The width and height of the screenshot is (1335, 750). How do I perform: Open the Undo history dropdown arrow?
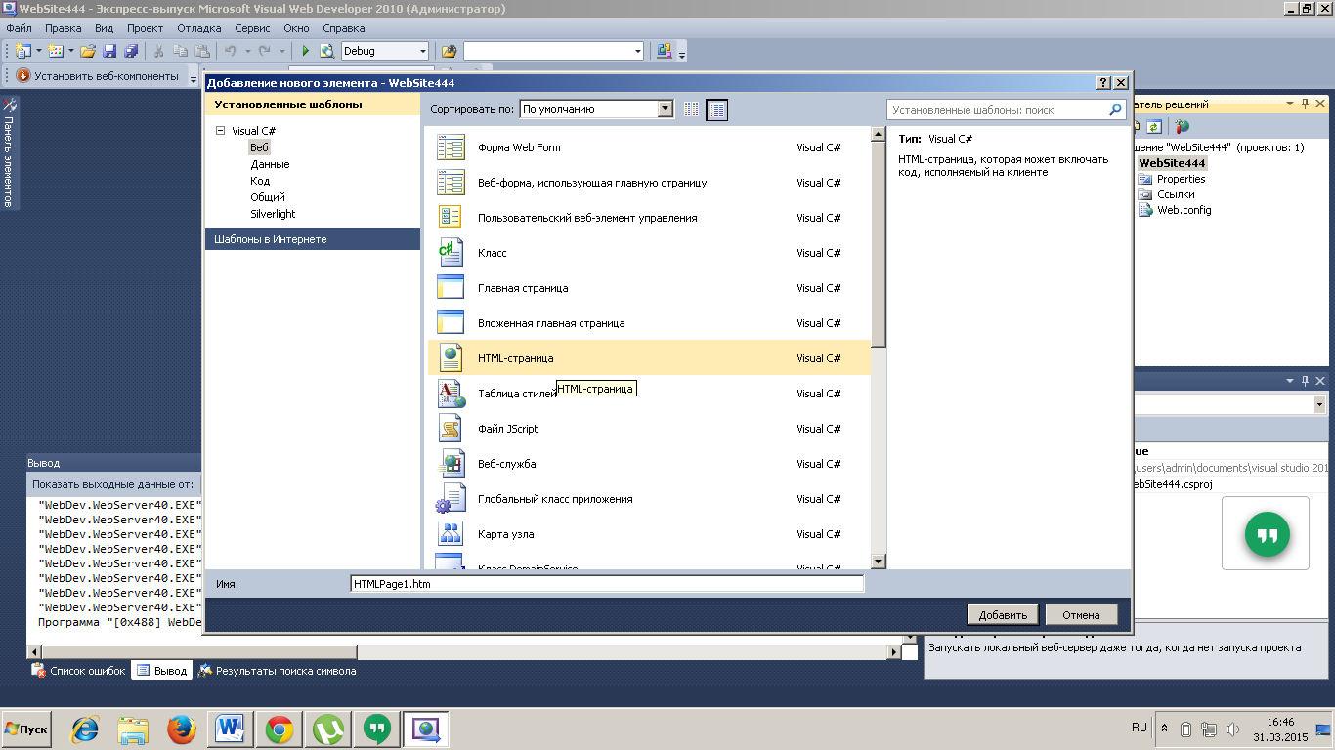(247, 51)
